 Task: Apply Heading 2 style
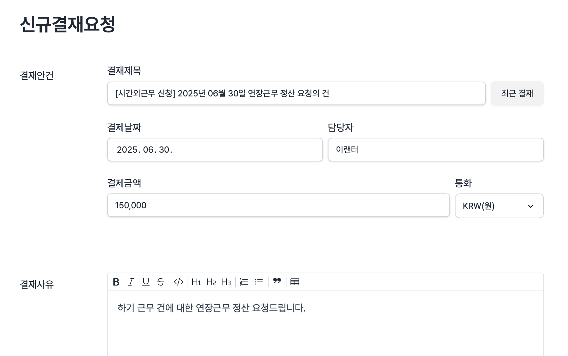(x=211, y=282)
